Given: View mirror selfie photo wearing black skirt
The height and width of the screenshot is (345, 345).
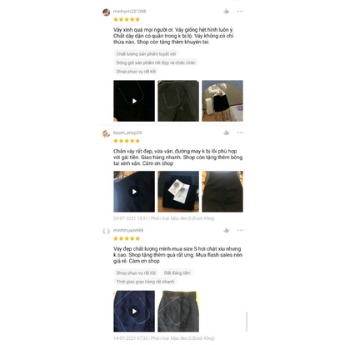Looking at the screenshot, I should 222,101.
